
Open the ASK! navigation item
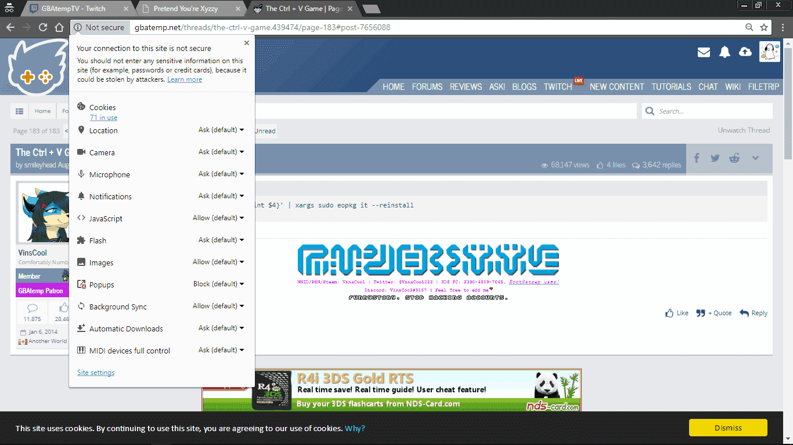[497, 87]
